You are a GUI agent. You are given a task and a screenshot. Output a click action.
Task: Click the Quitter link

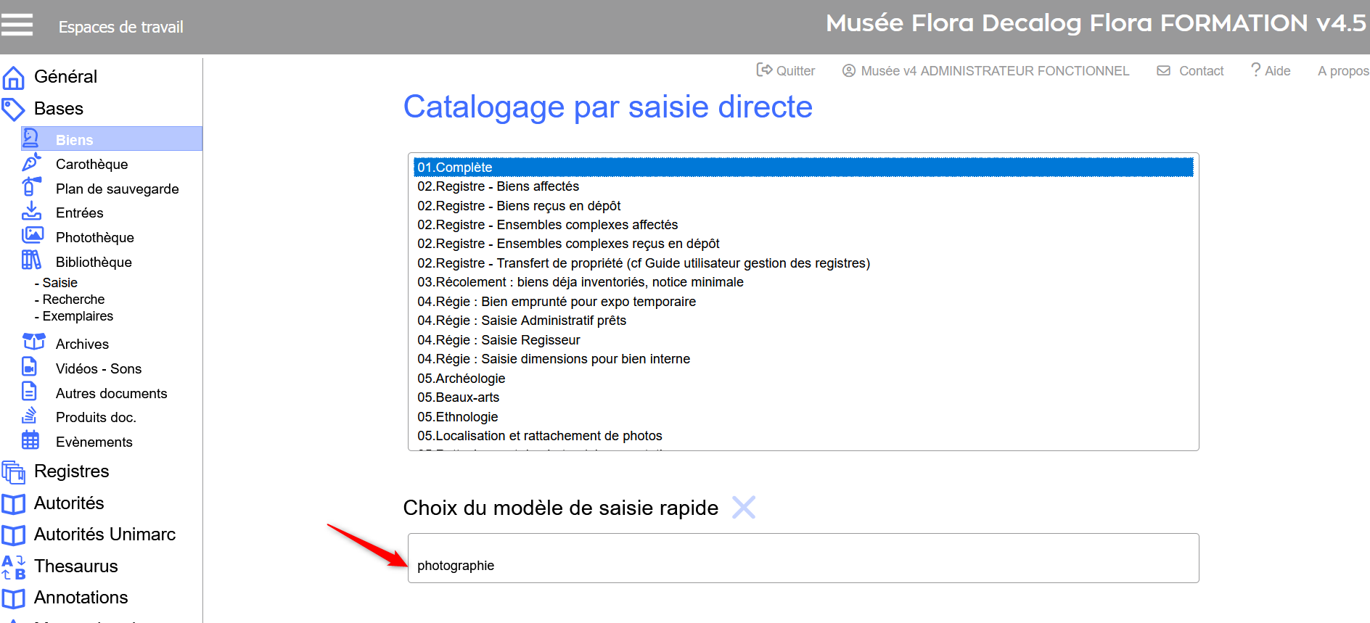point(787,70)
